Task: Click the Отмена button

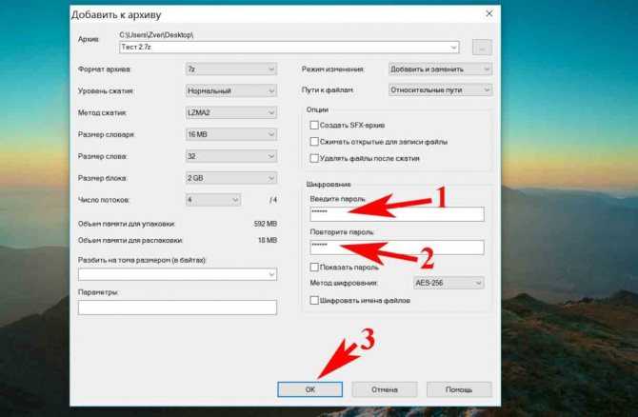Action: (x=385, y=389)
